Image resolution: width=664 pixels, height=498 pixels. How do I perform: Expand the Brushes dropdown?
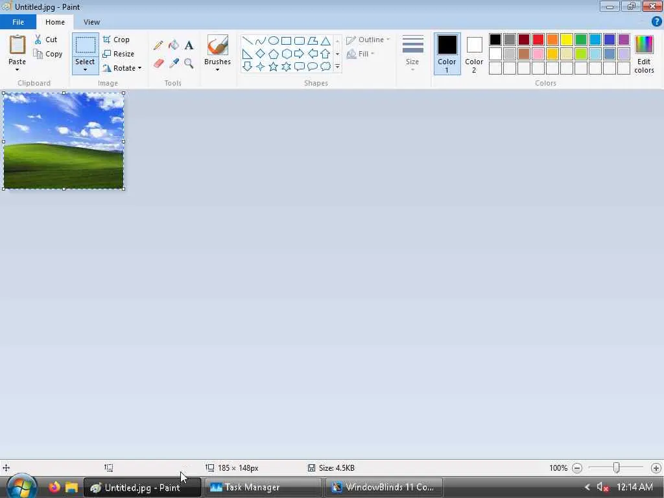(x=217, y=70)
